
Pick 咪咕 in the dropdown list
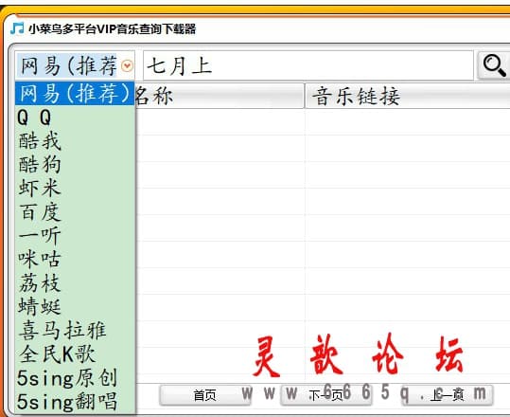point(75,259)
